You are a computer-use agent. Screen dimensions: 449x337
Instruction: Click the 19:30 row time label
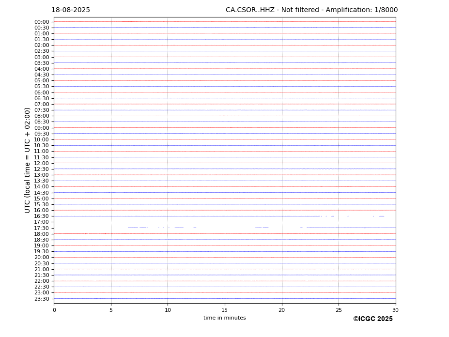tap(42, 252)
